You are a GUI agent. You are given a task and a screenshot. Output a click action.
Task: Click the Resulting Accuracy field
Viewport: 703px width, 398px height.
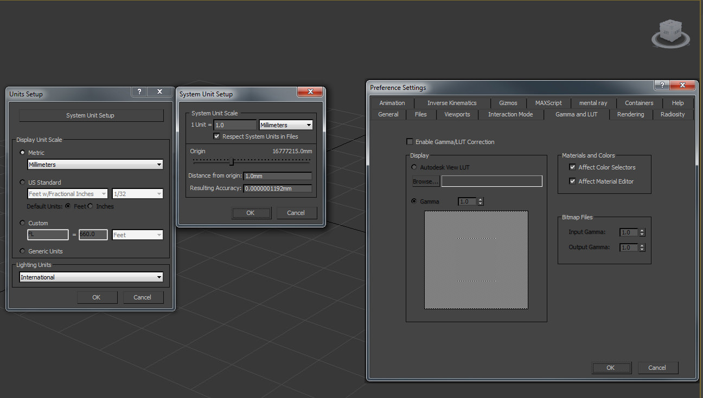click(278, 188)
